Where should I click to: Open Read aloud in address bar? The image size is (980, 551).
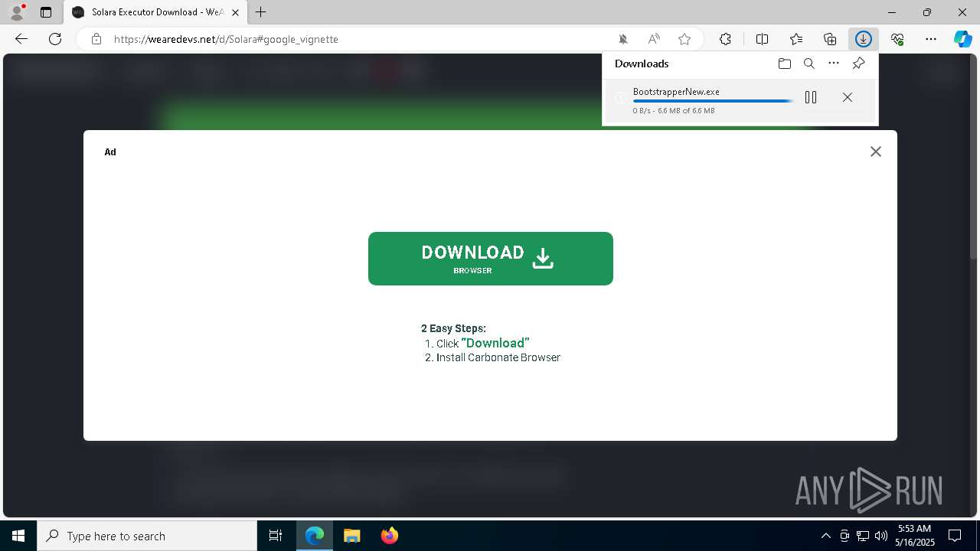tap(654, 39)
